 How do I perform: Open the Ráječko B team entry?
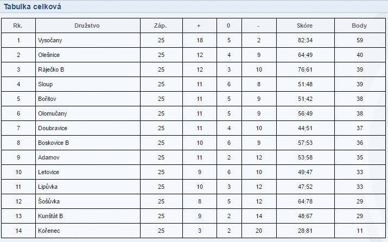pyautogui.click(x=51, y=69)
